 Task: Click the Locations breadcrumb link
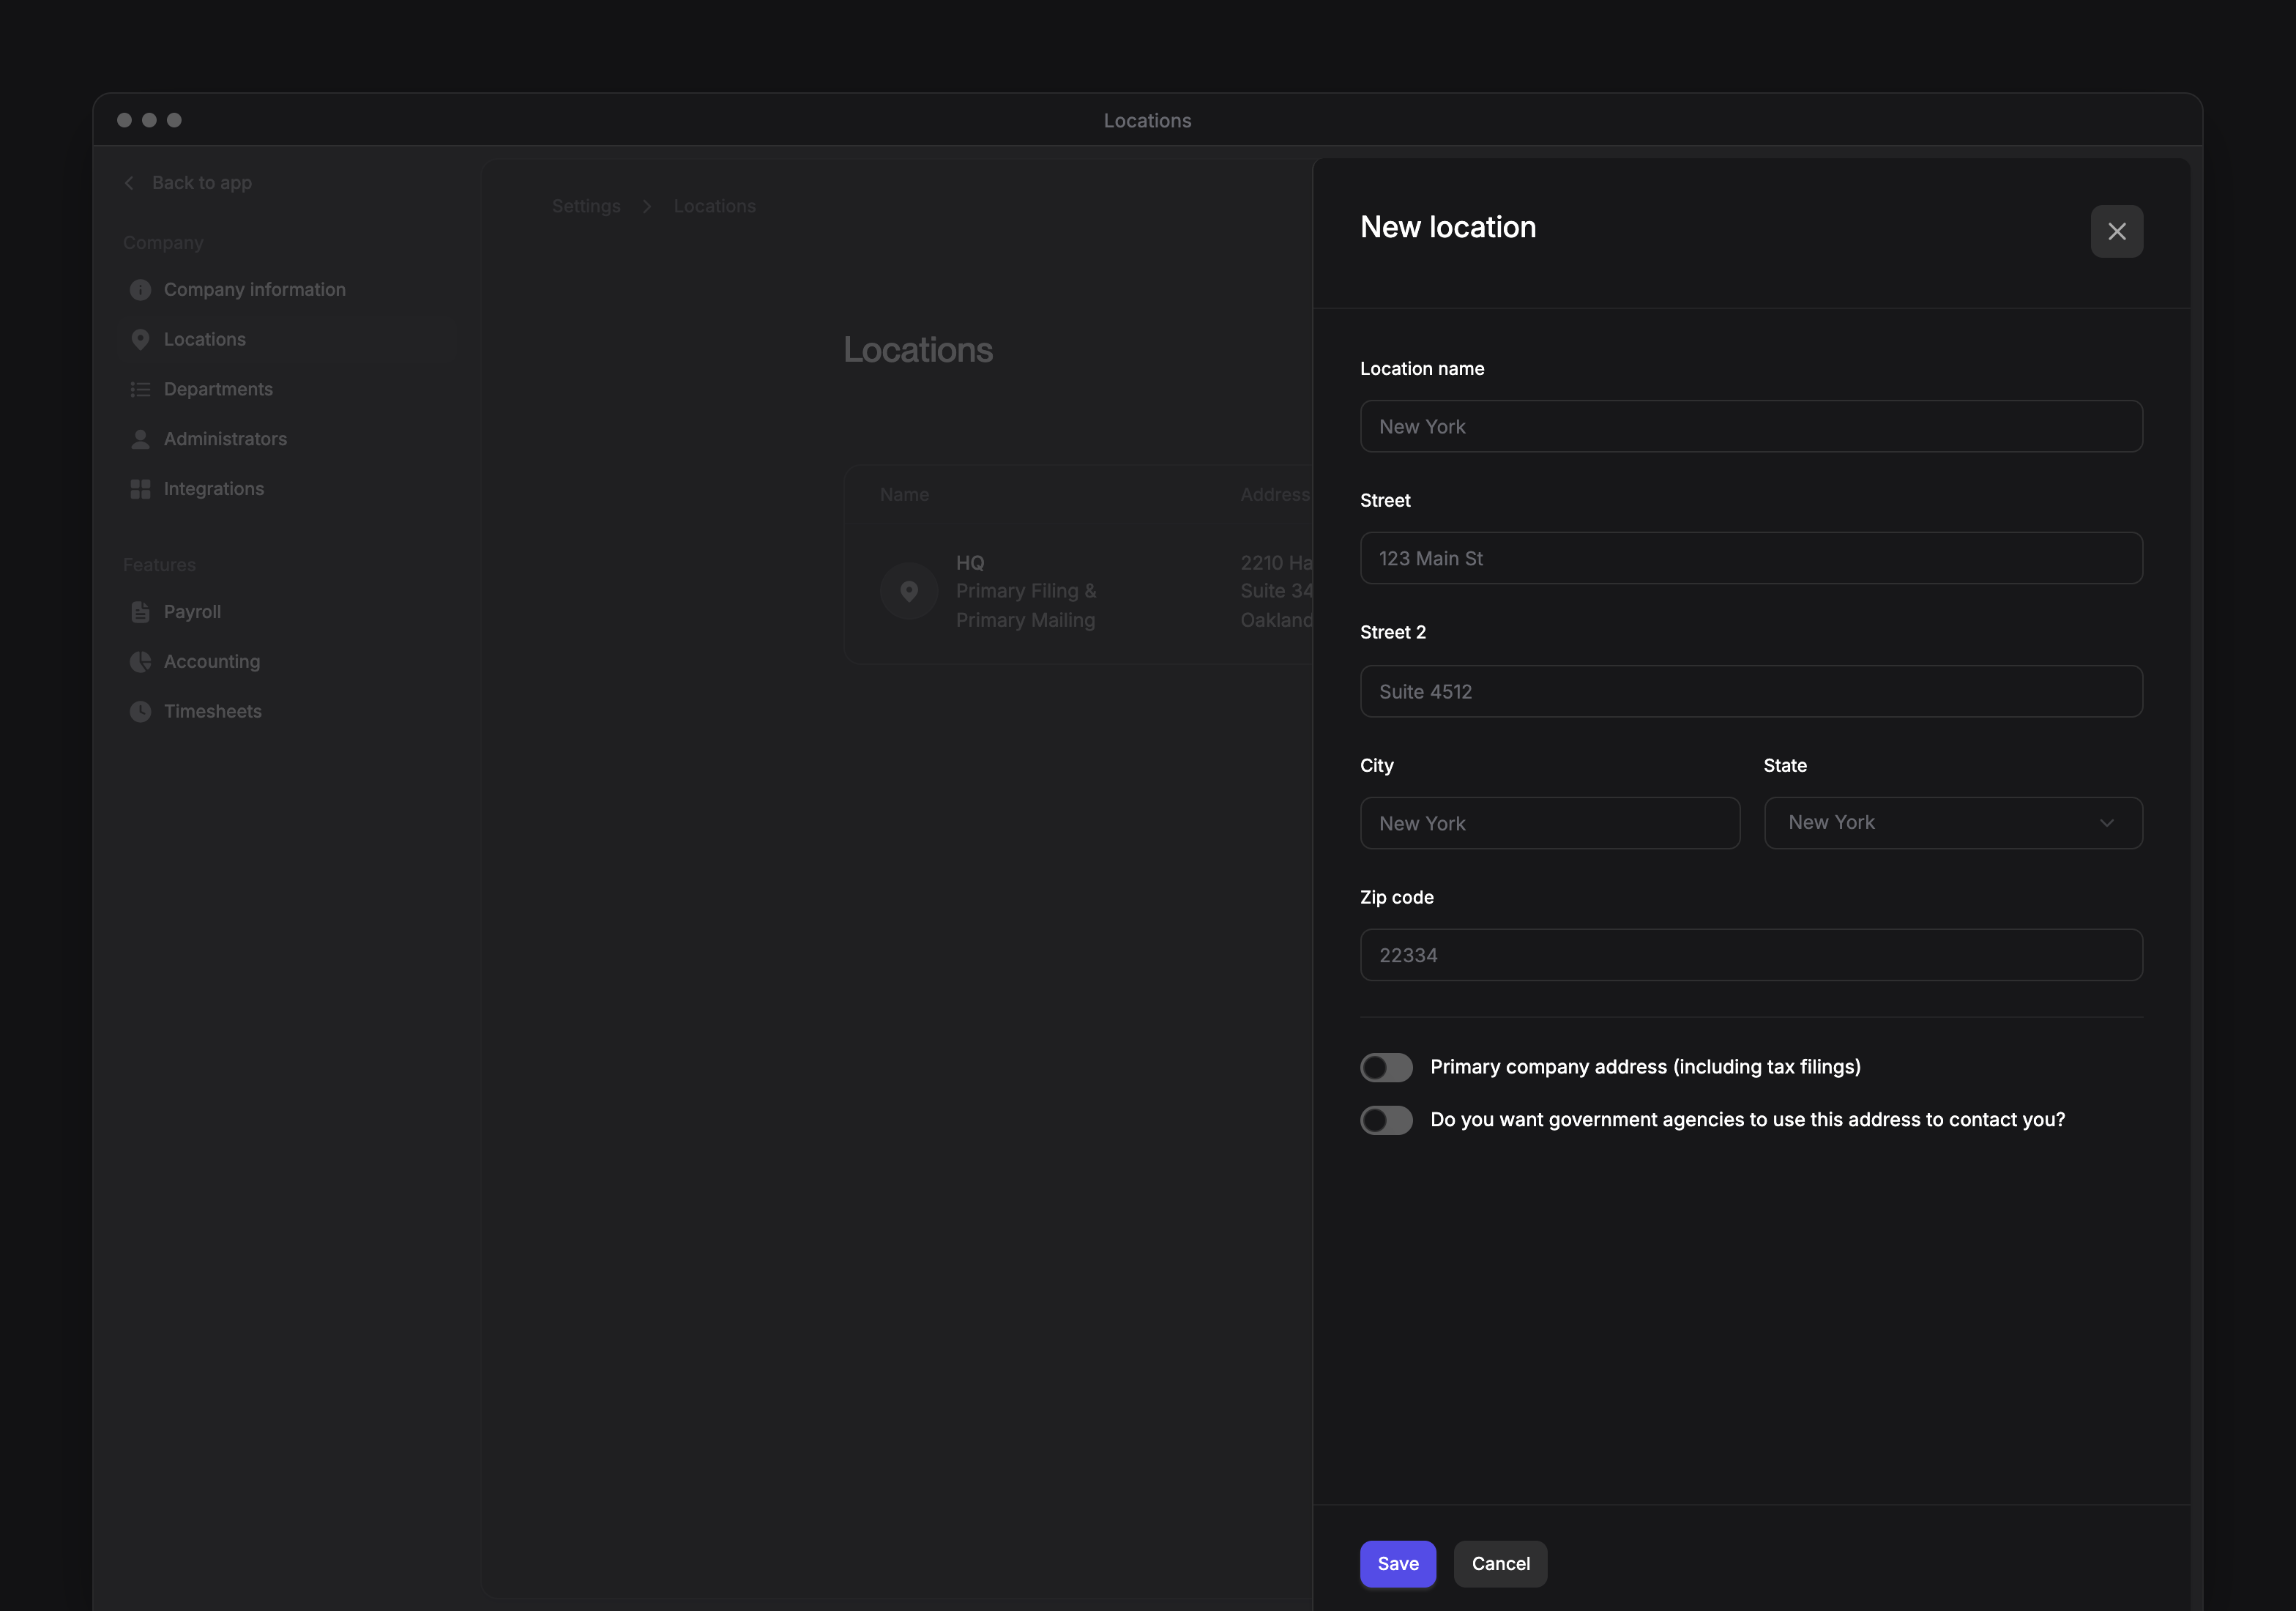coord(714,206)
